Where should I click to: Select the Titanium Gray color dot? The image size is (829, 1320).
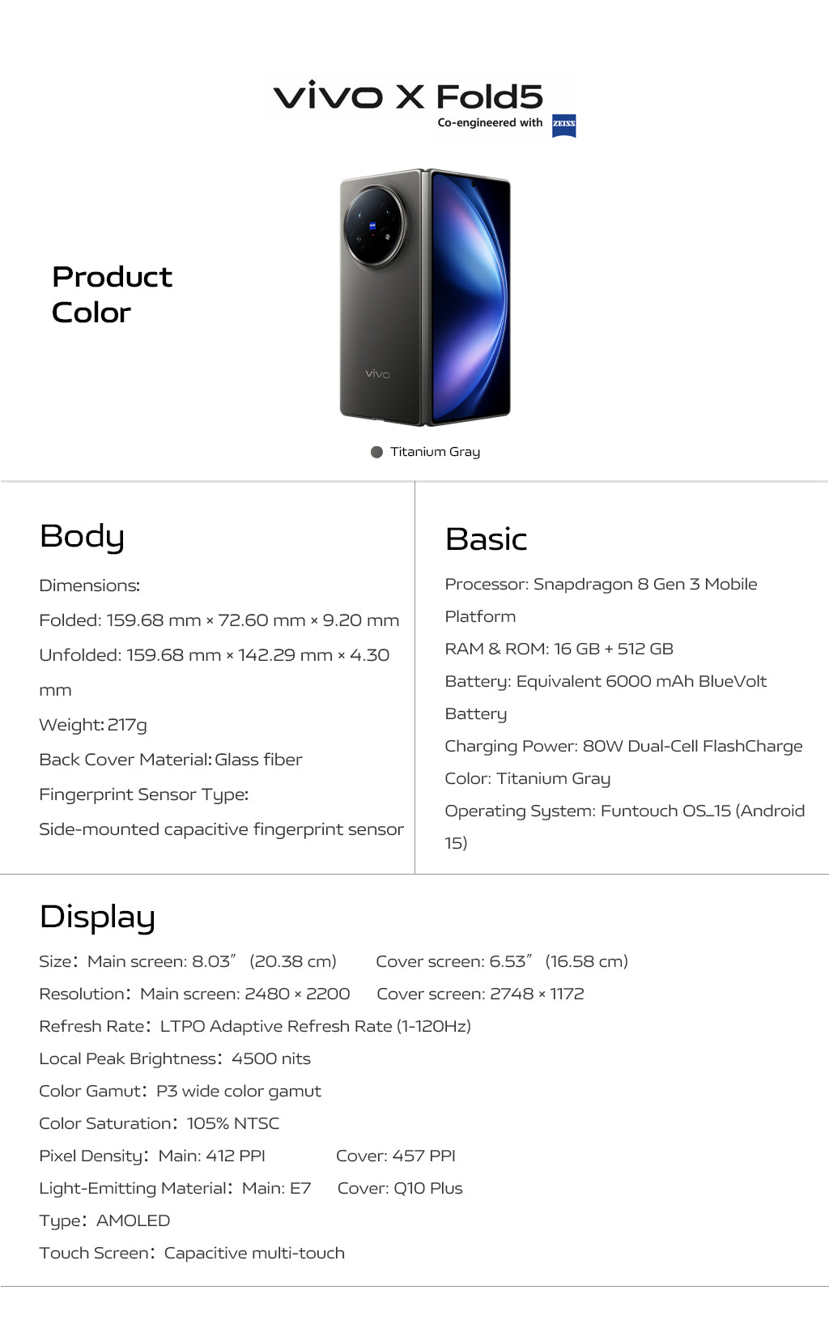coord(376,452)
